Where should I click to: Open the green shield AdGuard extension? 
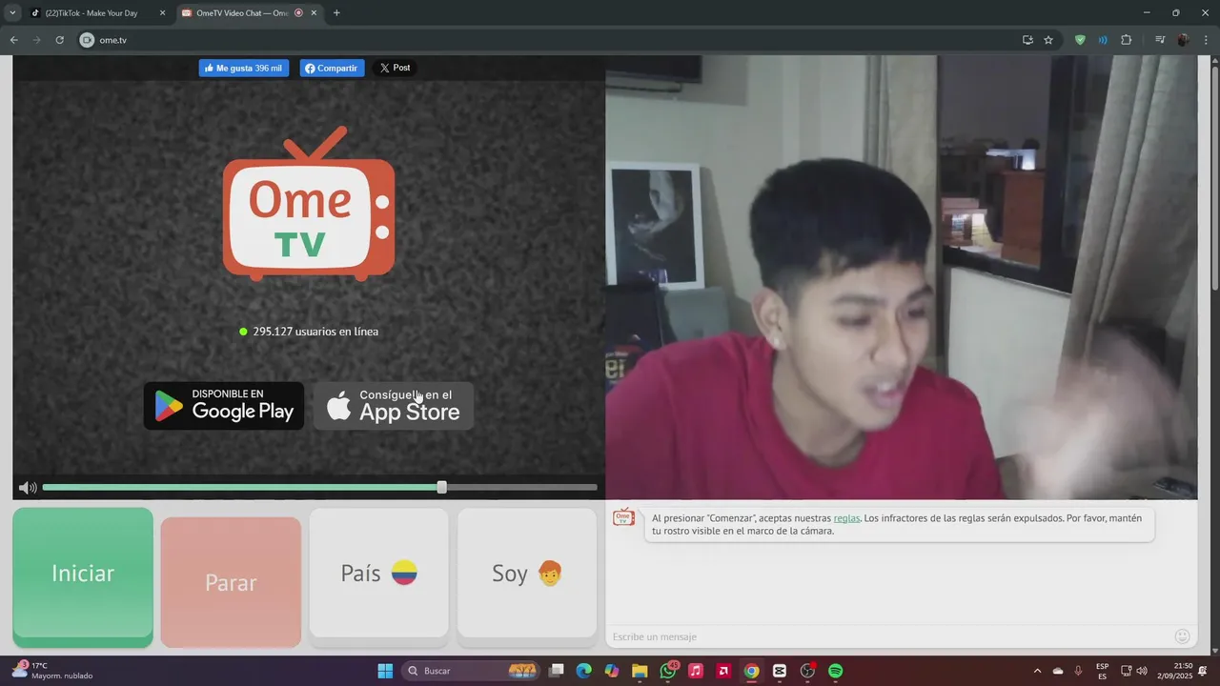click(x=1080, y=40)
